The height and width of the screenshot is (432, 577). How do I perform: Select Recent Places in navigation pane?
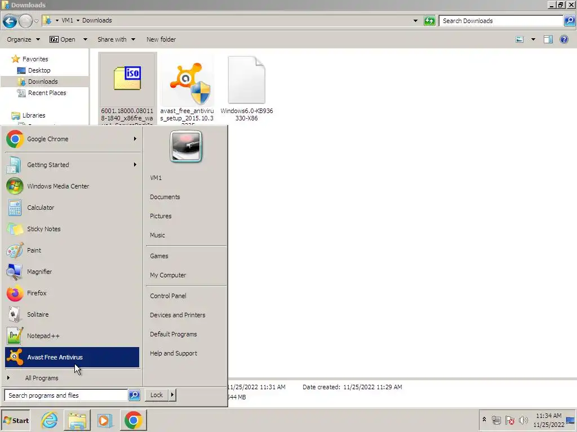(x=47, y=93)
